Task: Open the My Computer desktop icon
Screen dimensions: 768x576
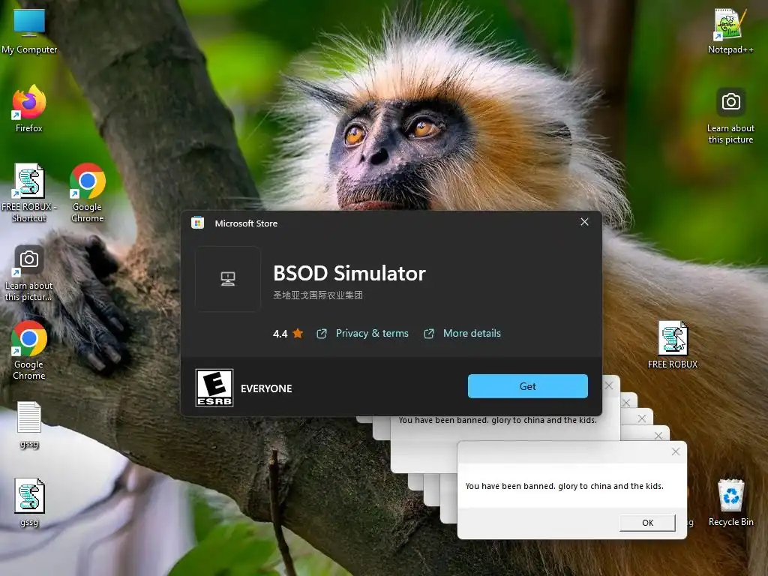Action: [x=29, y=31]
